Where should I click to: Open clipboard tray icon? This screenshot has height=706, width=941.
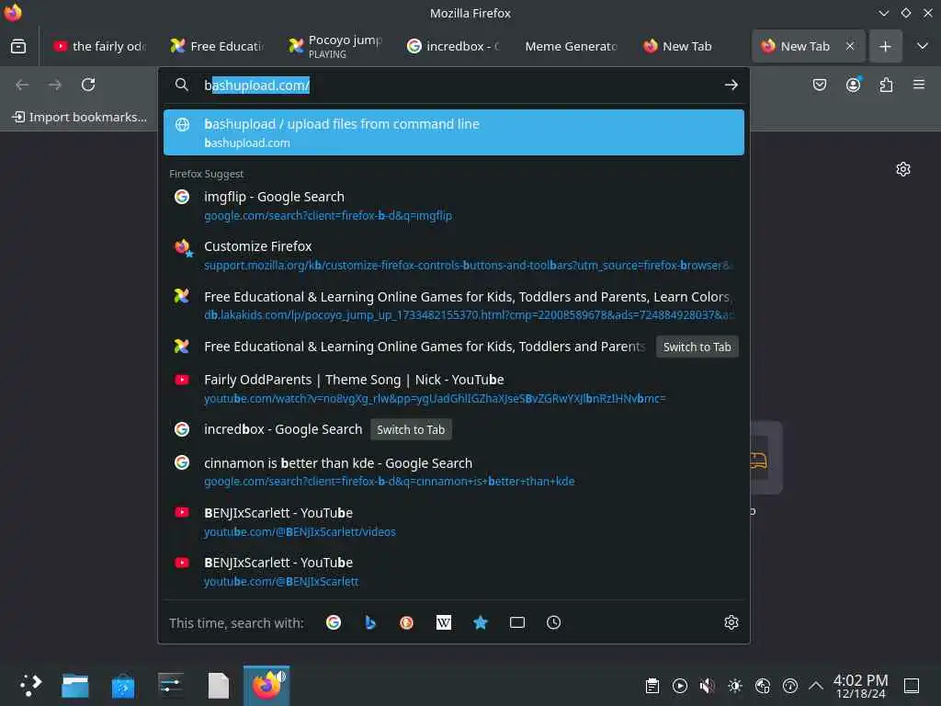tap(652, 686)
